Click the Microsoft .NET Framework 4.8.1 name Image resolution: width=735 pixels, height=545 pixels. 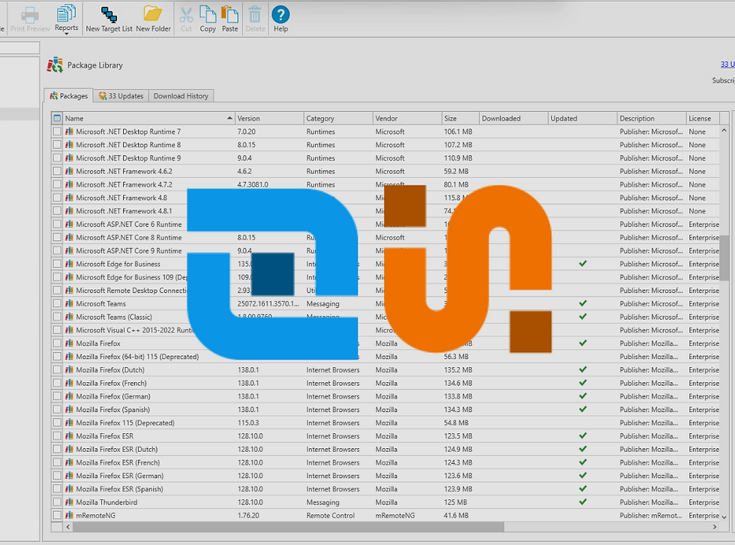124,211
